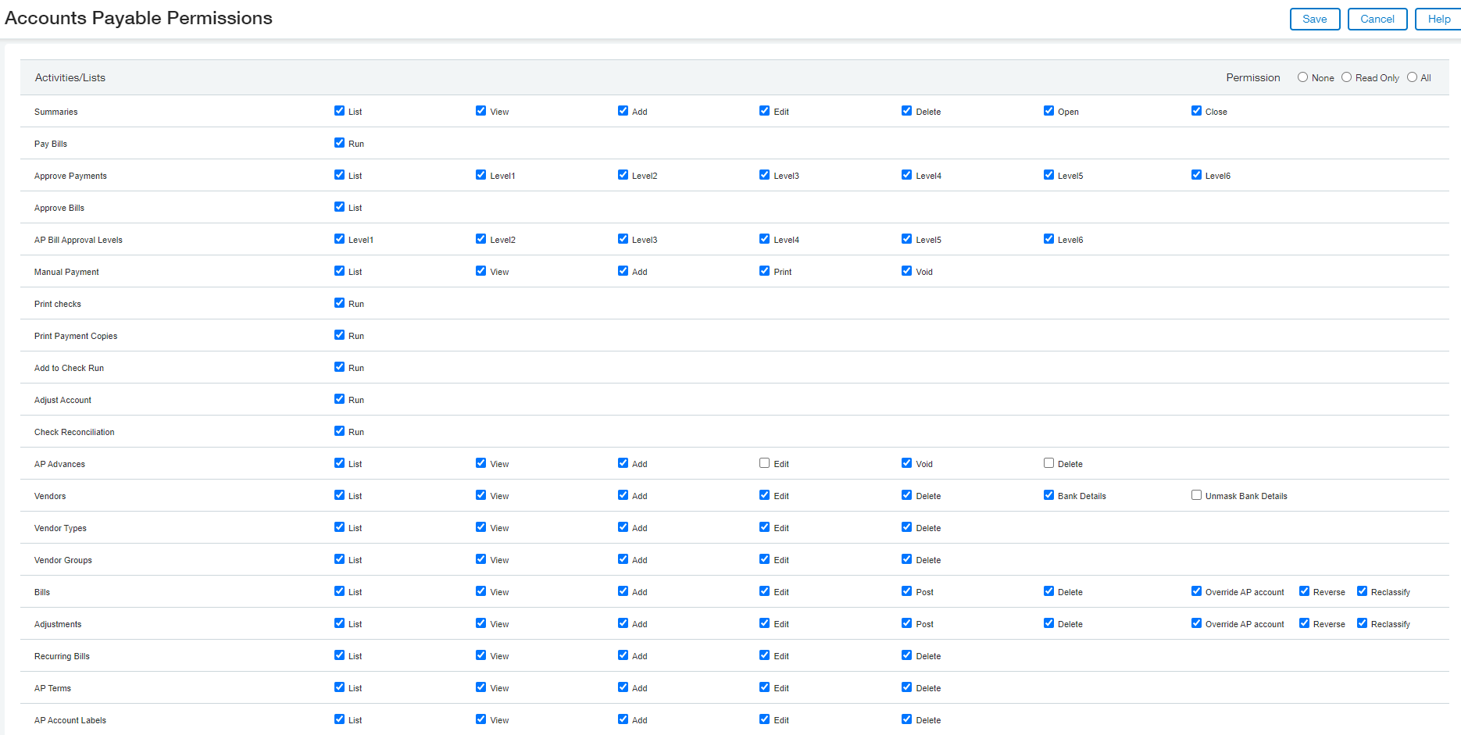Toggle View for Vendors
This screenshot has height=735, width=1461.
point(480,495)
